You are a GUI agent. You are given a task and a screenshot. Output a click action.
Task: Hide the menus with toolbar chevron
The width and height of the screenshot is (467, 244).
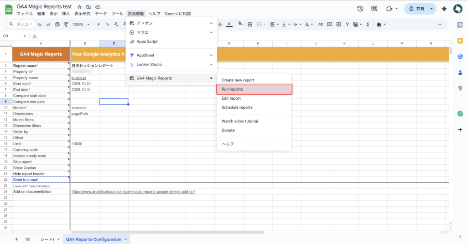click(440, 25)
